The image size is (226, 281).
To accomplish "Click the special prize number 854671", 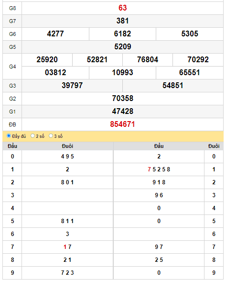I will pyautogui.click(x=122, y=124).
